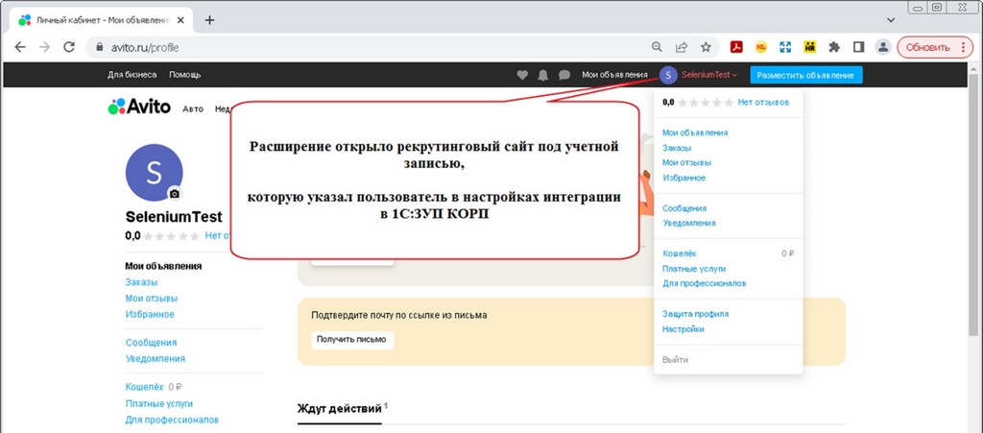This screenshot has height=433, width=983.
Task: Select Настройки in dropdown menu
Action: coord(683,329)
